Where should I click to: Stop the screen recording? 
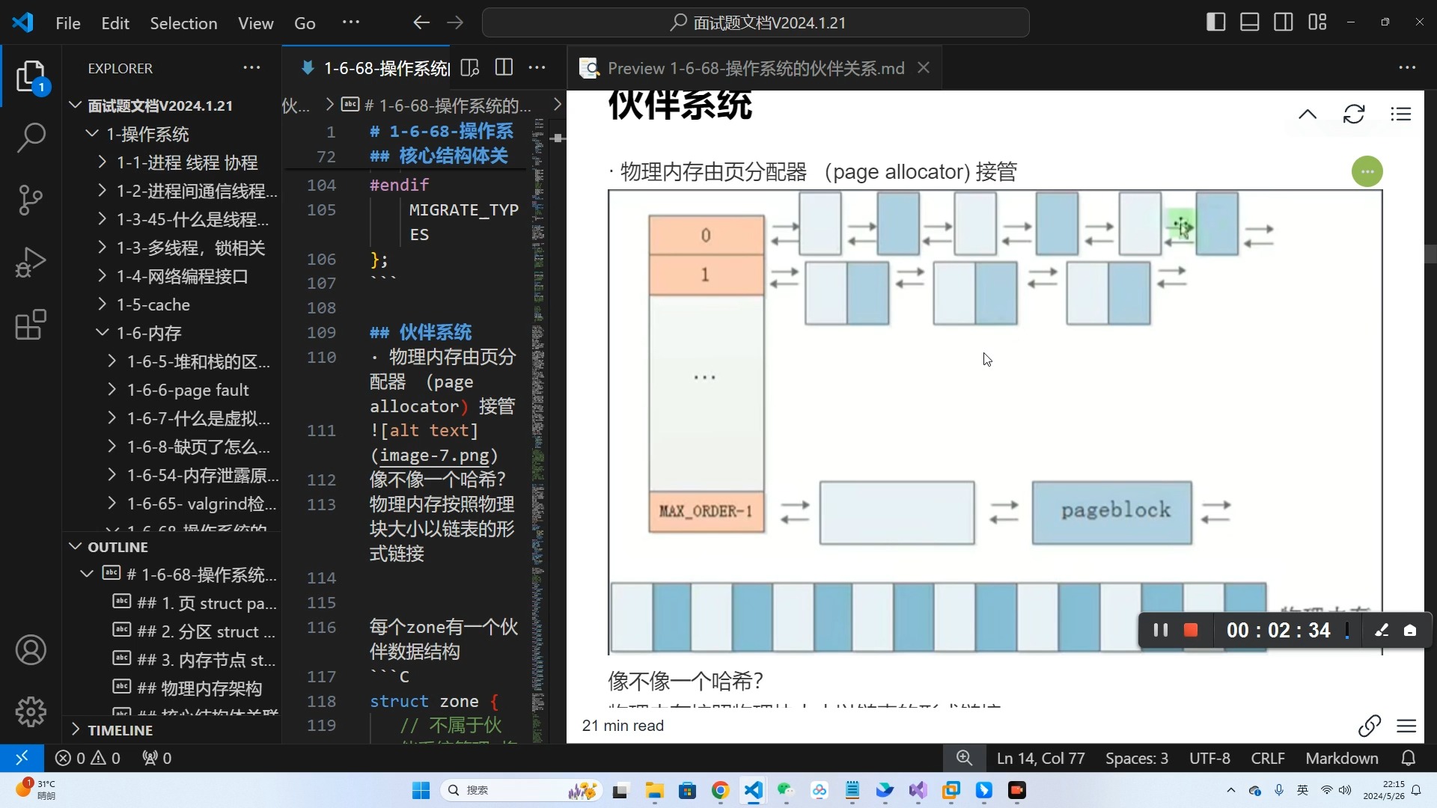[1191, 631]
